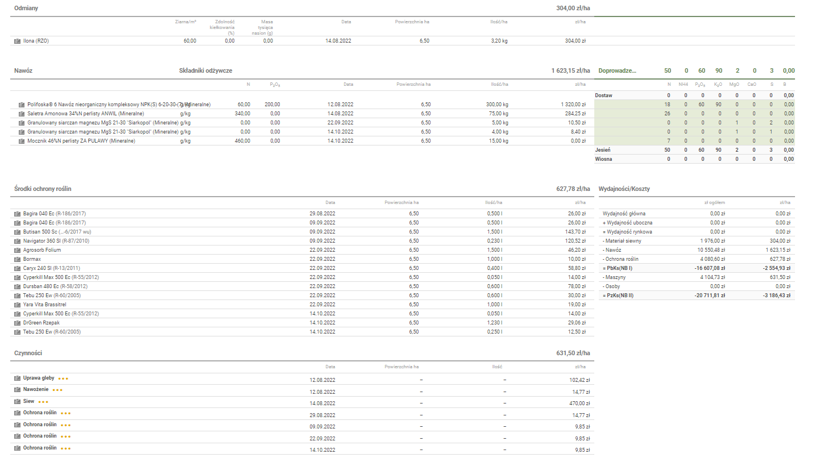The height and width of the screenshot is (466, 828).
Task: Select the Wydajności/Koszty panel title
Action: coord(624,189)
